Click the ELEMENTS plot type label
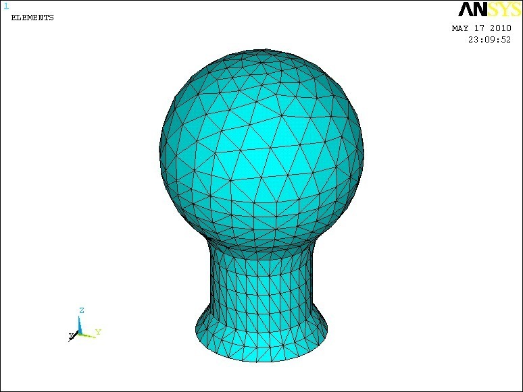 (x=32, y=18)
